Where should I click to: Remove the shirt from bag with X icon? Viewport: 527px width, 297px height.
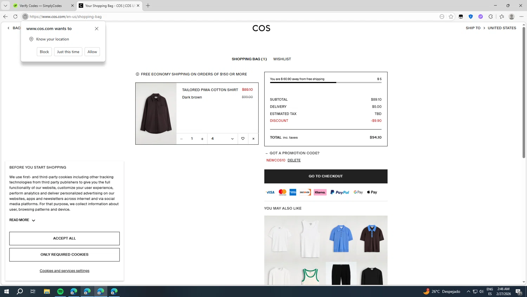click(253, 139)
